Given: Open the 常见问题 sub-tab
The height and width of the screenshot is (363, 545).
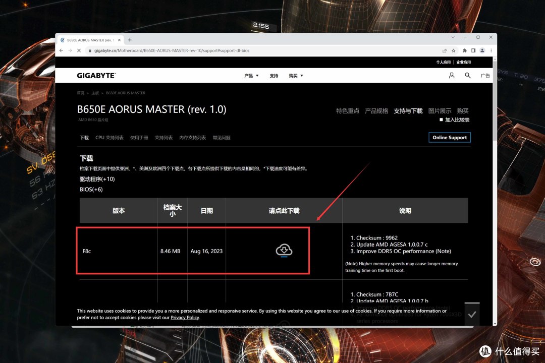Looking at the screenshot, I should (222, 138).
